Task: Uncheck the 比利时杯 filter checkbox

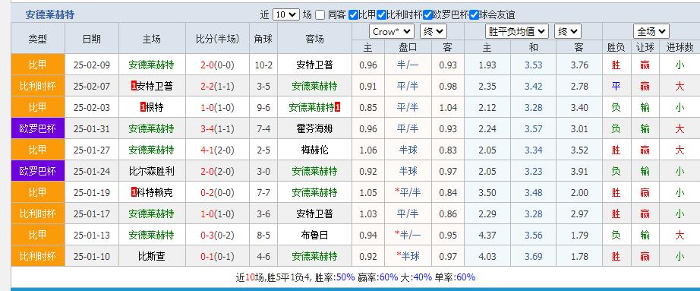Action: point(381,14)
